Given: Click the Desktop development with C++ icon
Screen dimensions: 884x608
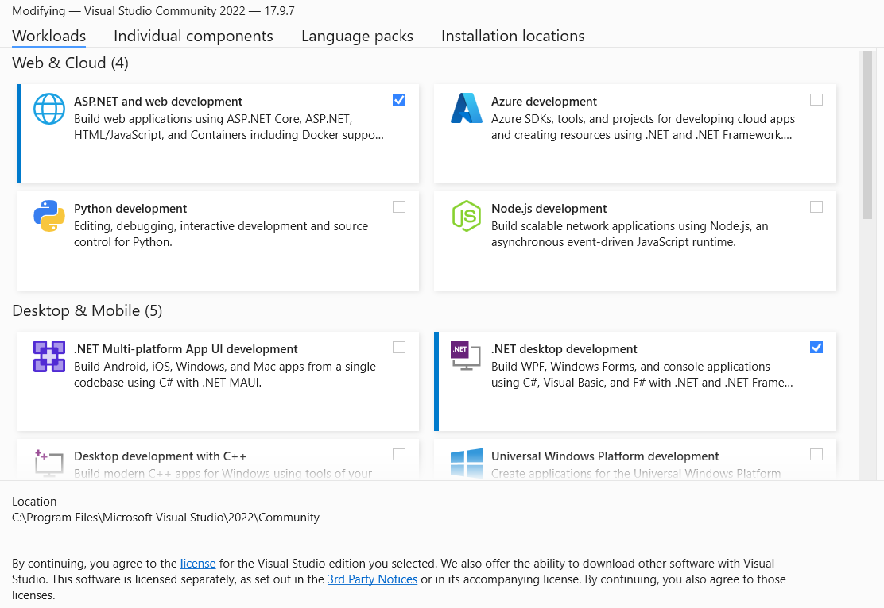Looking at the screenshot, I should tap(48, 462).
